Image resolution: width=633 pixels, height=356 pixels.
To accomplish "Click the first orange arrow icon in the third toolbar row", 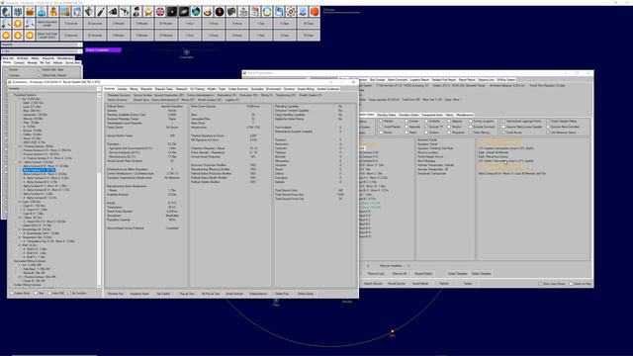I will pyautogui.click(x=6, y=36).
